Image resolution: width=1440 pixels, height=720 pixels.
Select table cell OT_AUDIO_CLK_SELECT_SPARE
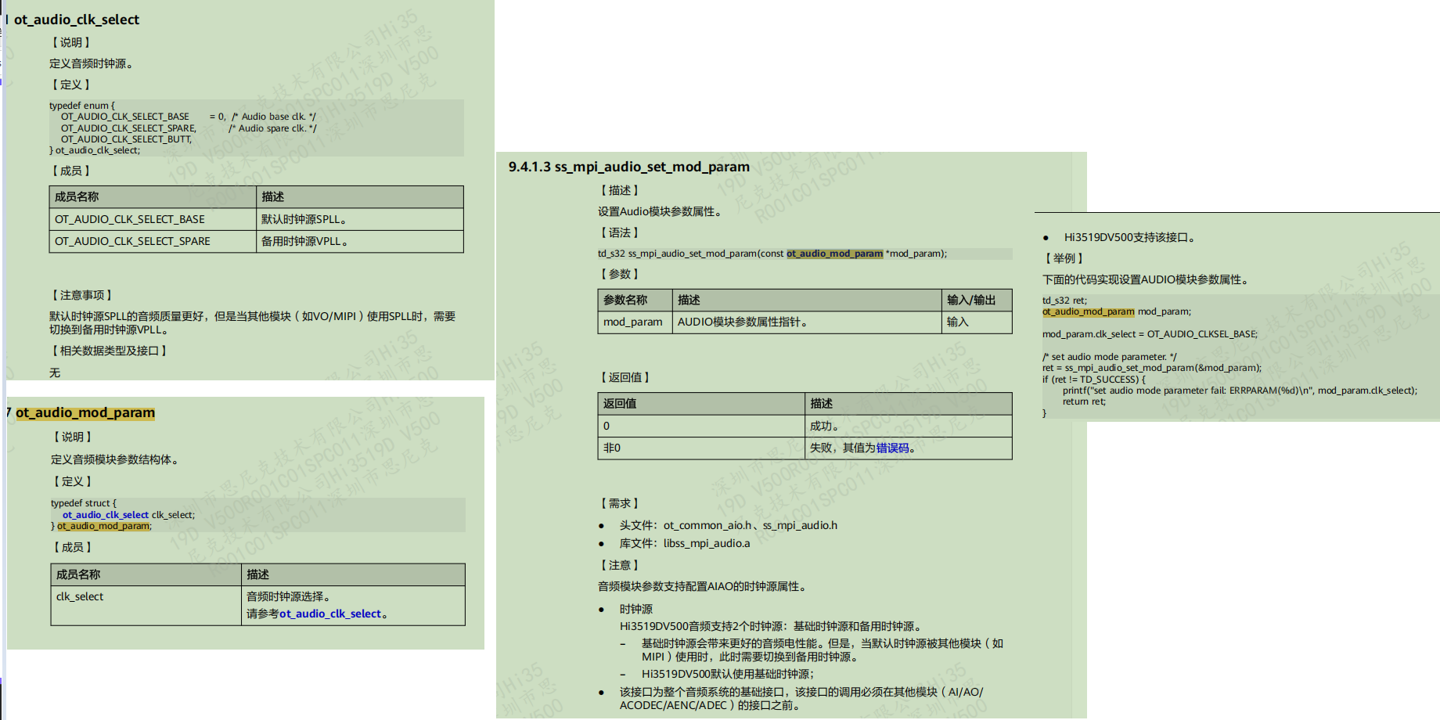pyautogui.click(x=153, y=241)
